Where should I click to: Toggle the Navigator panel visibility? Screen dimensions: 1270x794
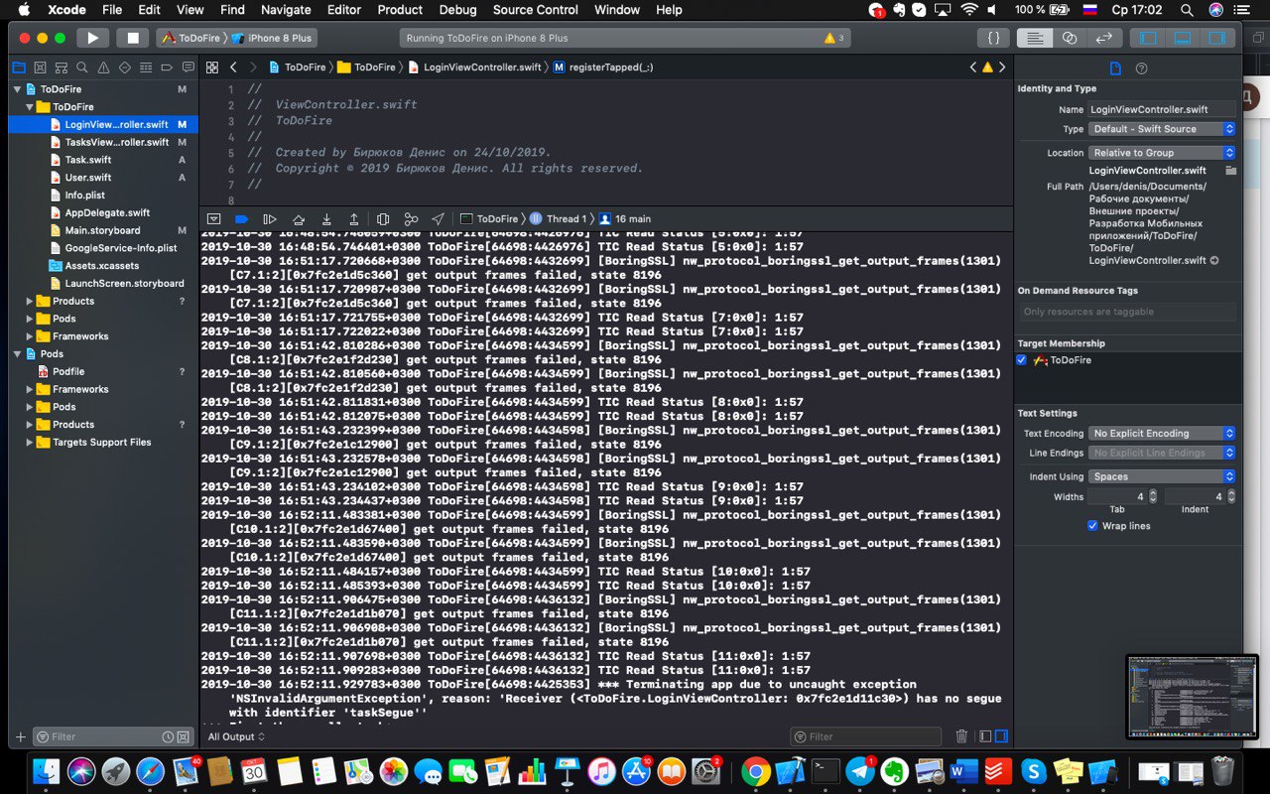[1148, 38]
